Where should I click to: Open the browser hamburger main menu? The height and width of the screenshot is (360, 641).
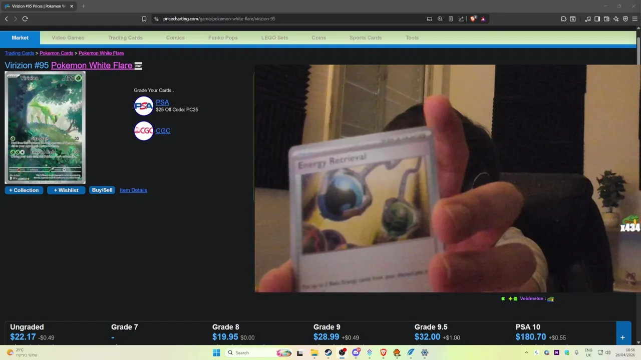pyautogui.click(x=635, y=19)
